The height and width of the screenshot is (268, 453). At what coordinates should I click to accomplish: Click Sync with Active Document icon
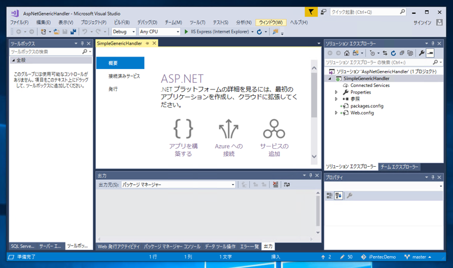pyautogui.click(x=385, y=53)
